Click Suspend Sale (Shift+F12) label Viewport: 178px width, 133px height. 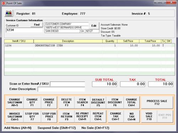57,128
